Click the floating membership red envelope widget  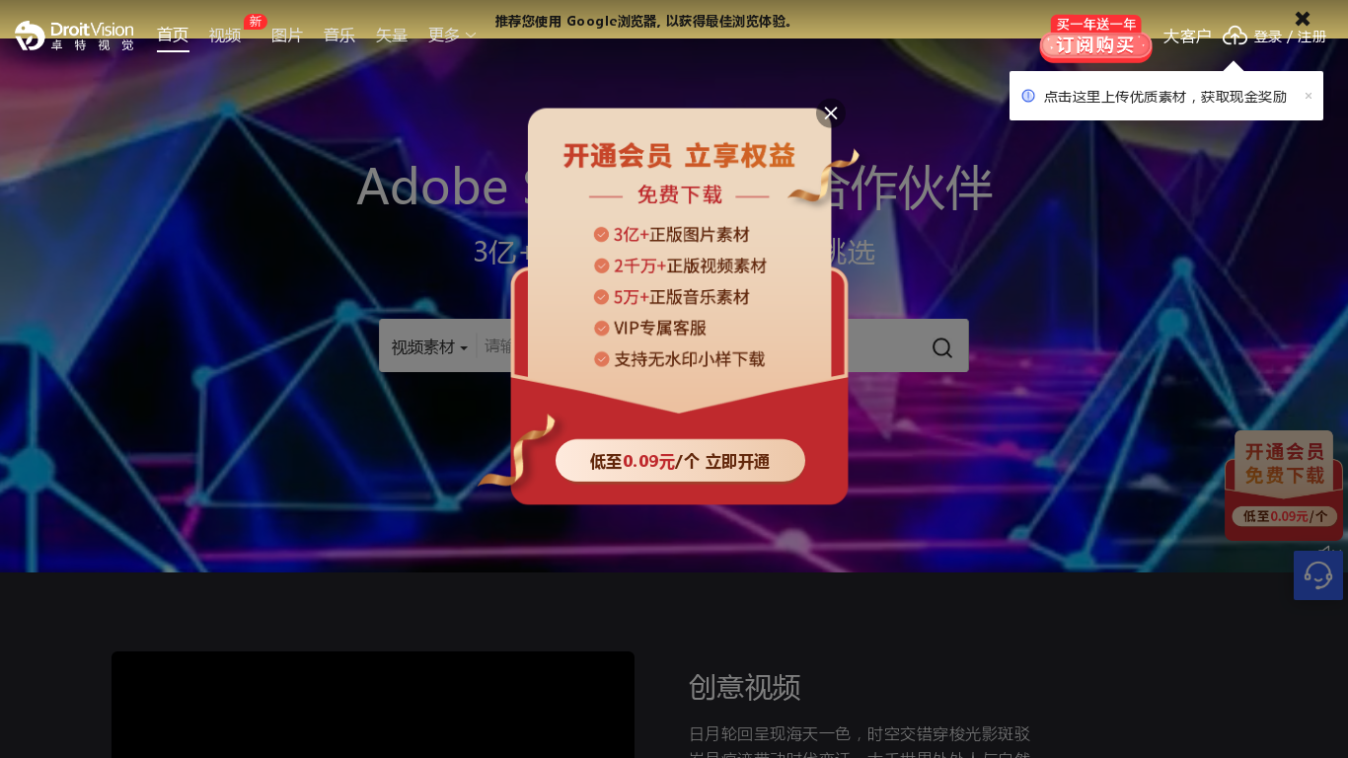1284,486
